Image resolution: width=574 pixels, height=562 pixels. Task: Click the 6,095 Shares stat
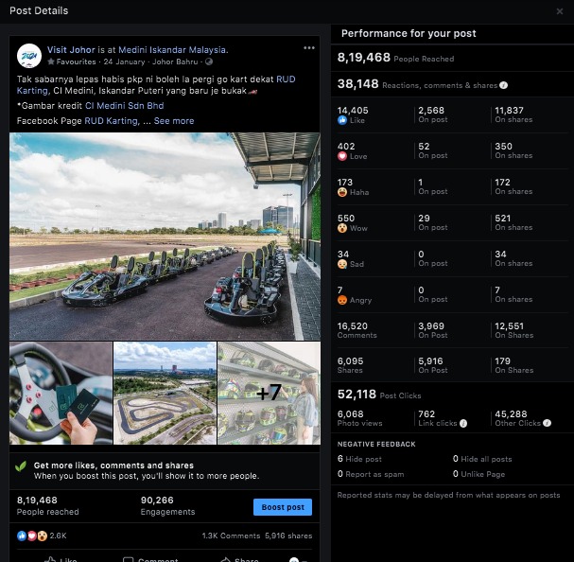pos(350,365)
